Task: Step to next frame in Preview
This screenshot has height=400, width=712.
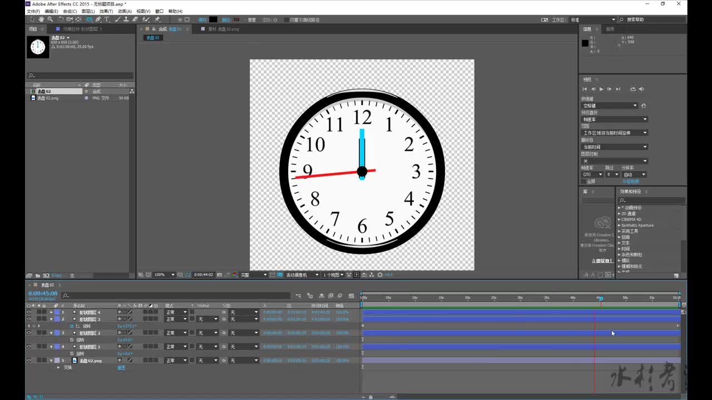Action: coord(610,89)
